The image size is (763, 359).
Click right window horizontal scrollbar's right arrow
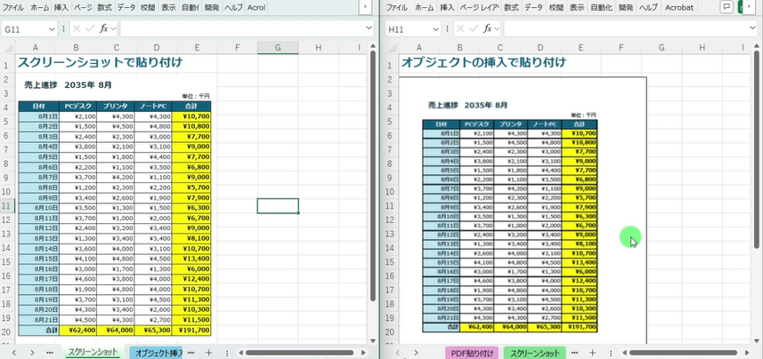tap(747, 353)
